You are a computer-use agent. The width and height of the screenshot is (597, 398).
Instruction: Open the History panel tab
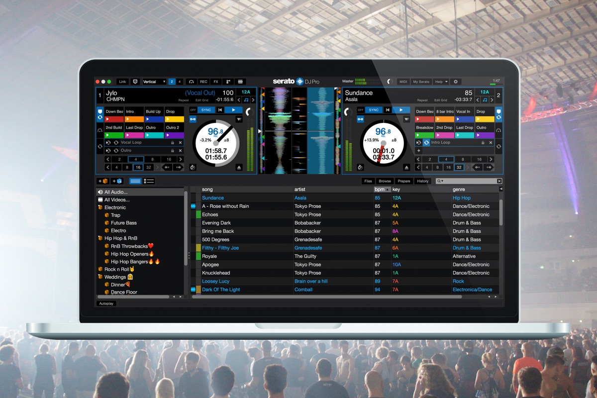423,181
